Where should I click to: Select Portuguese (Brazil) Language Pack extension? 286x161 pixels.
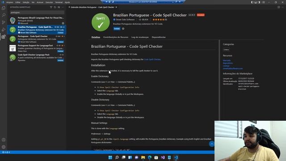pyautogui.click(x=37, y=21)
